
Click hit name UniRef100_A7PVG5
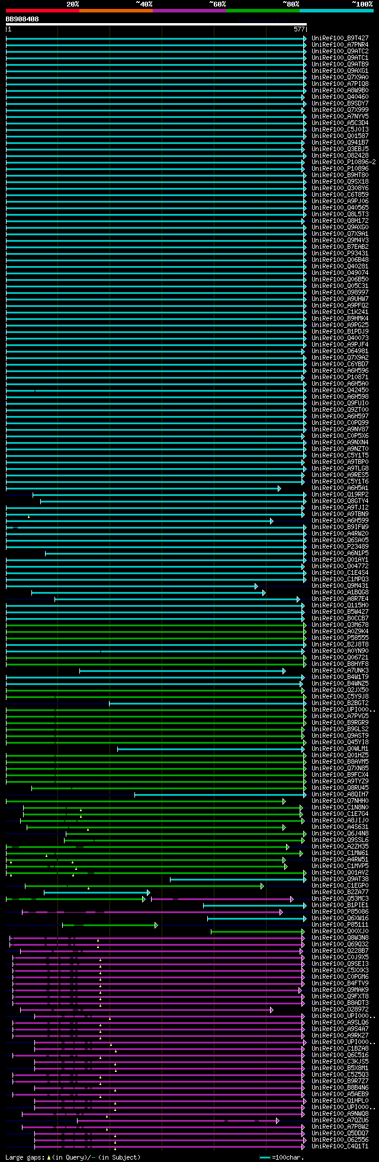tap(340, 716)
